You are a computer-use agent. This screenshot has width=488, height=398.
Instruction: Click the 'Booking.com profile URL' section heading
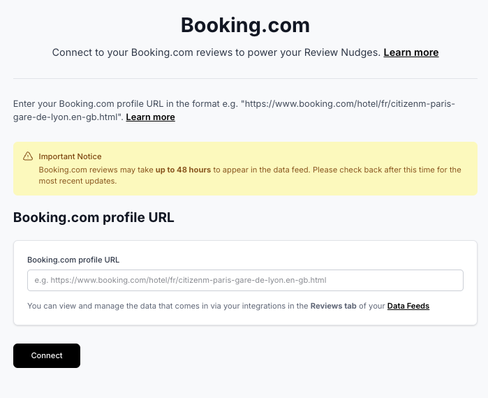tap(94, 218)
